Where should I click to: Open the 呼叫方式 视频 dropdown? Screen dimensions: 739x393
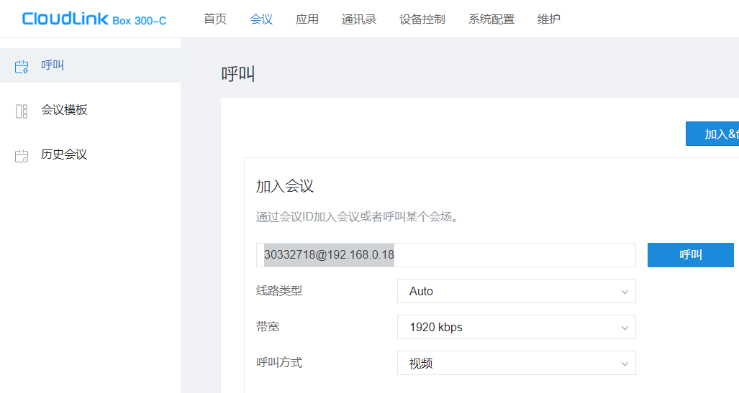click(517, 363)
